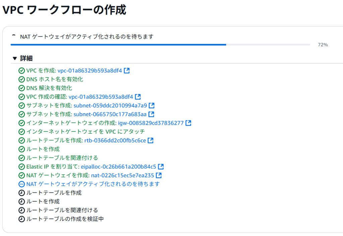Click external link icon next to VPC 作成の確認
The height and width of the screenshot is (236, 343).
(138, 97)
